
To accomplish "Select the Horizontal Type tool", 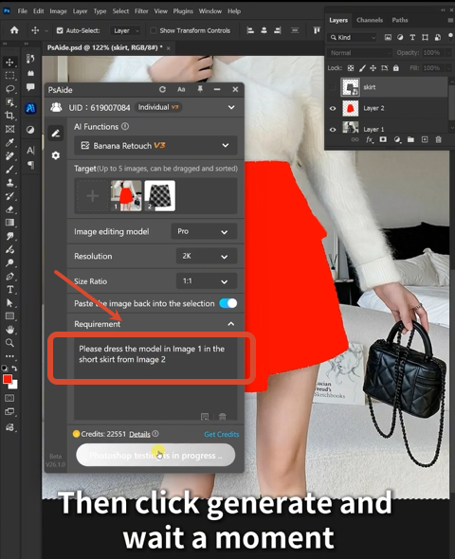I will point(9,290).
